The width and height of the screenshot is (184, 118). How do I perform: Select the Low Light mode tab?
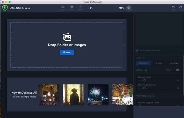pyautogui.click(x=174, y=63)
